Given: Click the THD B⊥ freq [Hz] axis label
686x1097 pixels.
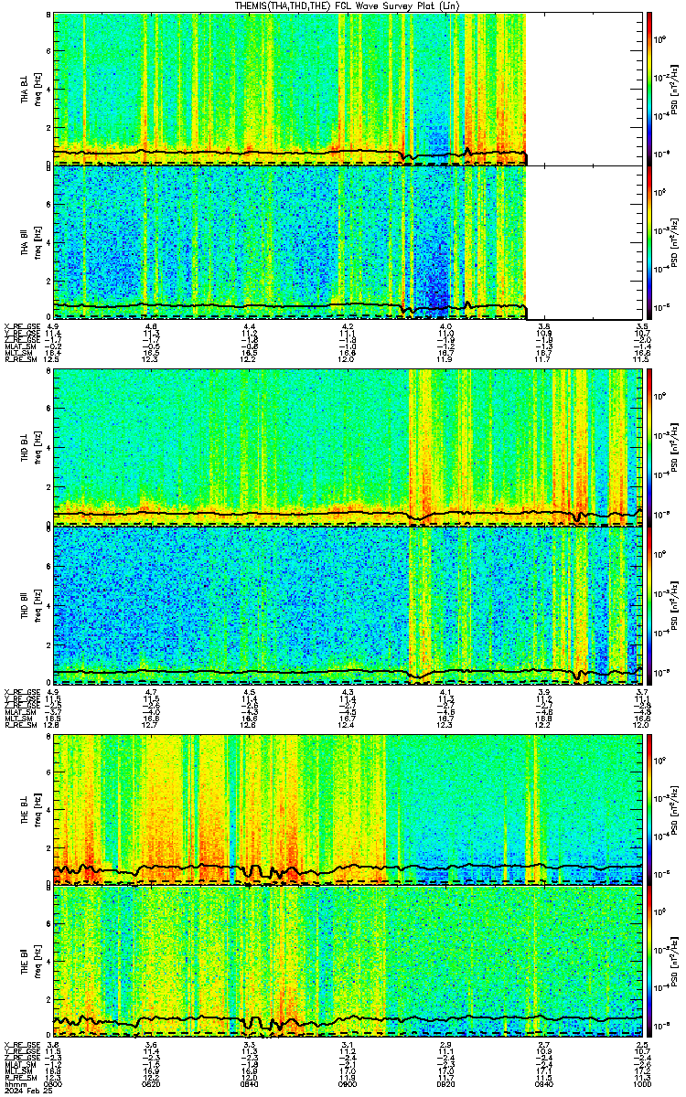Looking at the screenshot, I should (x=37, y=447).
